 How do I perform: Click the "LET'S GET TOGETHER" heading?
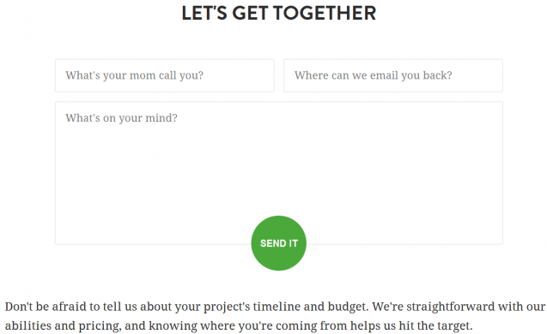[x=279, y=13]
